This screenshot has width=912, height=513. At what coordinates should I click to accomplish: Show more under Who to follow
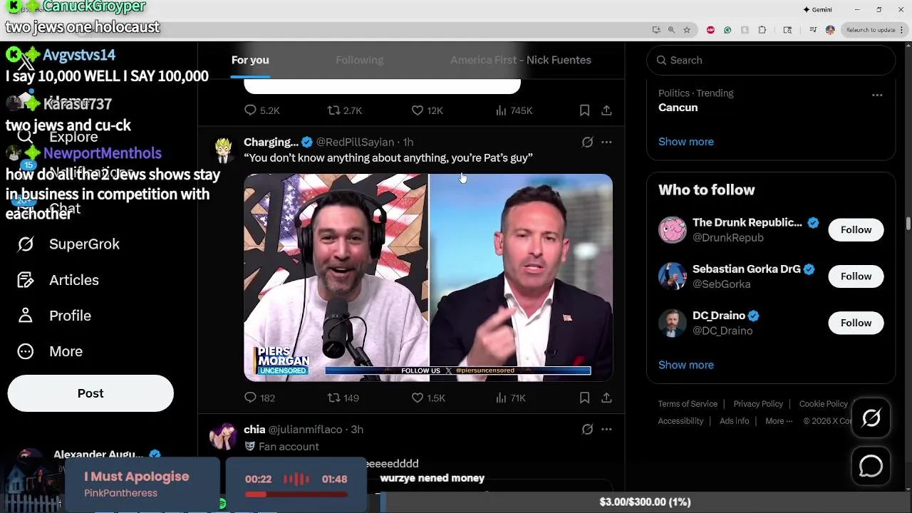click(x=685, y=365)
